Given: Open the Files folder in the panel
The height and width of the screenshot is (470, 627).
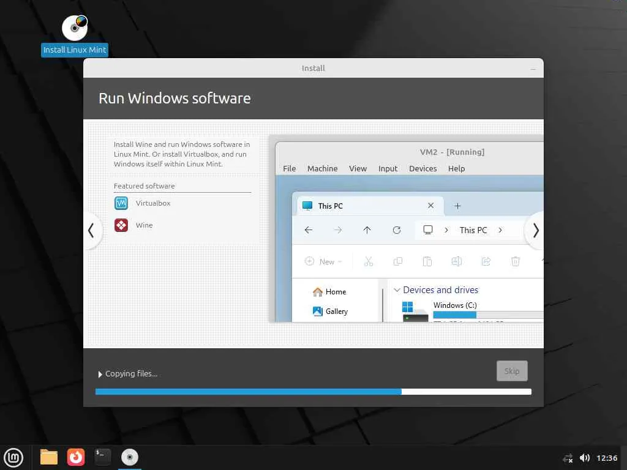Looking at the screenshot, I should (49, 457).
